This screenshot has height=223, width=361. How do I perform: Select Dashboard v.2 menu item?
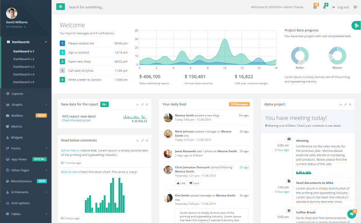24,59
